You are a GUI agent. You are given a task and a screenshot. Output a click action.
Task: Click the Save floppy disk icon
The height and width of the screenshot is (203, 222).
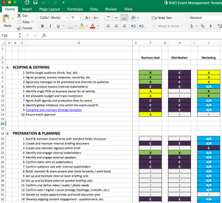coord(36,3)
